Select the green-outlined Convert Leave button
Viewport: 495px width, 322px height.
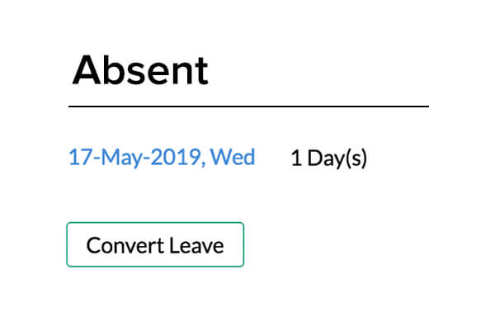click(x=155, y=244)
